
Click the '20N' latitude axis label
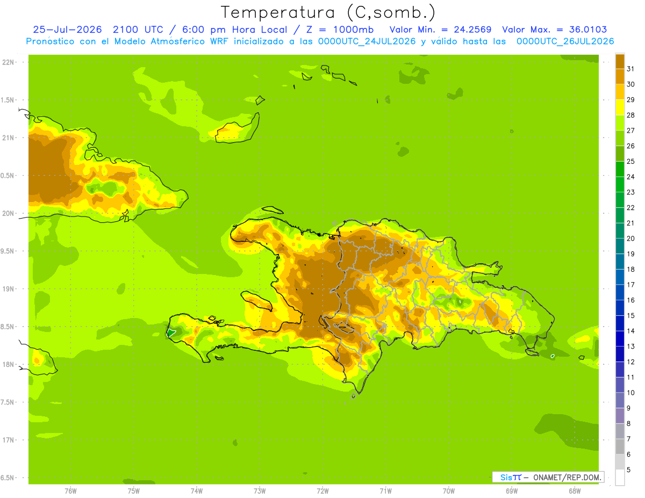click(8, 214)
